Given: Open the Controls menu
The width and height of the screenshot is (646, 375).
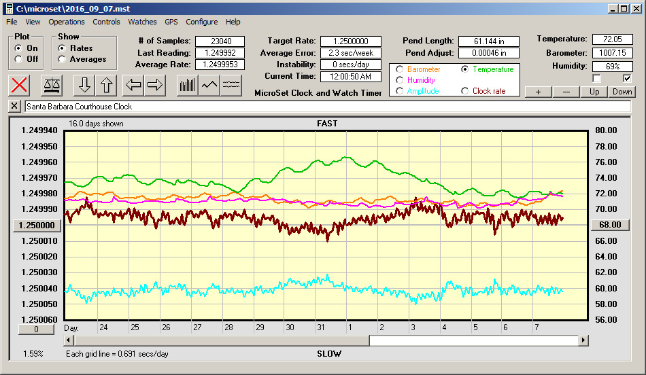Looking at the screenshot, I should point(106,22).
